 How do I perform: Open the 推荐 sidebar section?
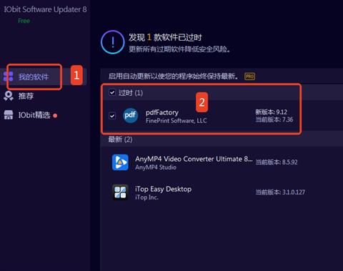26,96
